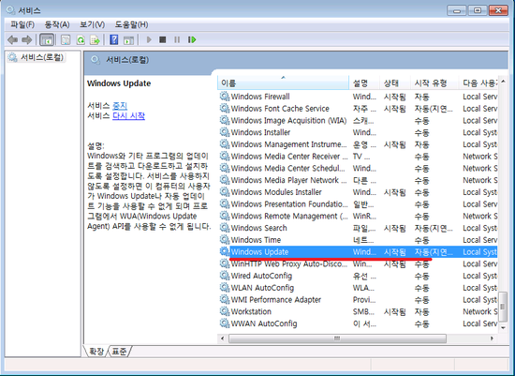
Task: Click gear icon next to Windows Firewall
Action: tap(225, 96)
